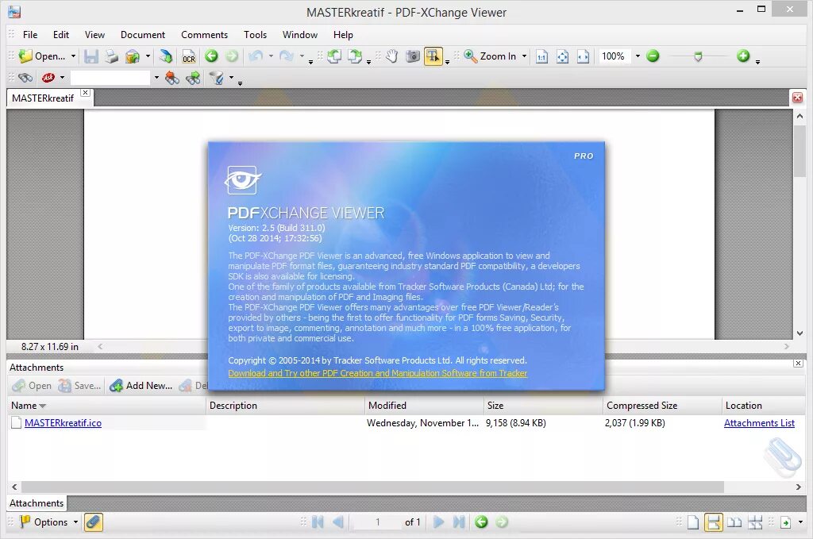Image resolution: width=813 pixels, height=539 pixels.
Task: Click the green plus zoom-in button
Action: [743, 56]
